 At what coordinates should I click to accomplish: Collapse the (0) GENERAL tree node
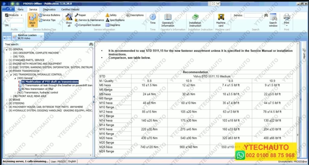pyautogui.click(x=7, y=49)
